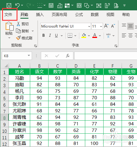Open the 字体 dialog launcher

[116, 46]
